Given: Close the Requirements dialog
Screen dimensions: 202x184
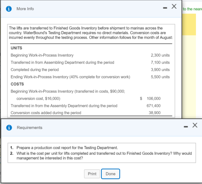Looking at the screenshot, I should (195, 125).
